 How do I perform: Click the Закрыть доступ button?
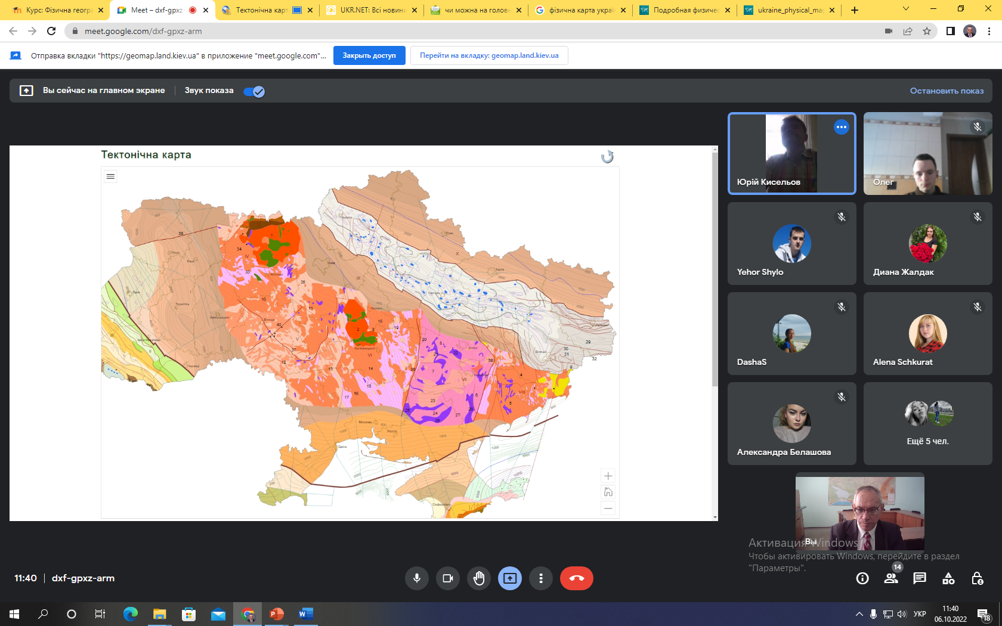coord(369,55)
